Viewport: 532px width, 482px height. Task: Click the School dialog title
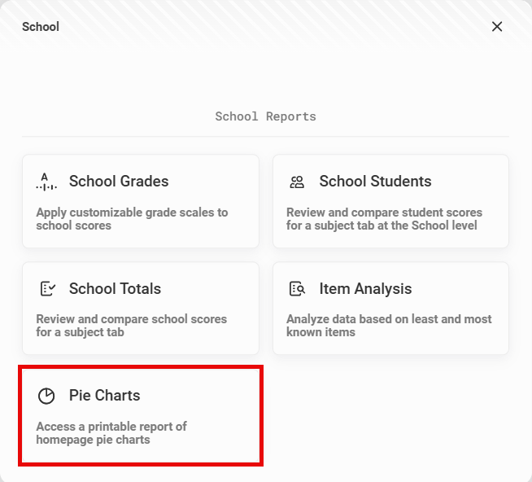(x=41, y=27)
